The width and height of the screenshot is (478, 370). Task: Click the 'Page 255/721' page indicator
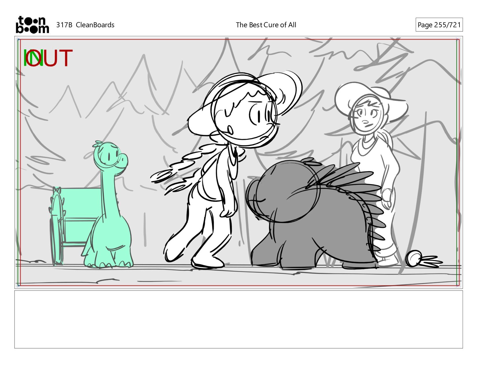click(x=439, y=25)
